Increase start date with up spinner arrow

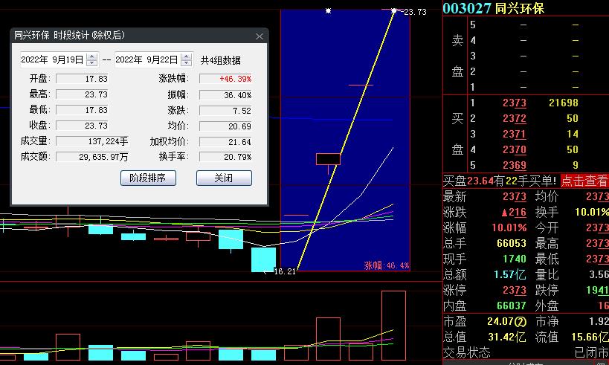click(x=92, y=56)
